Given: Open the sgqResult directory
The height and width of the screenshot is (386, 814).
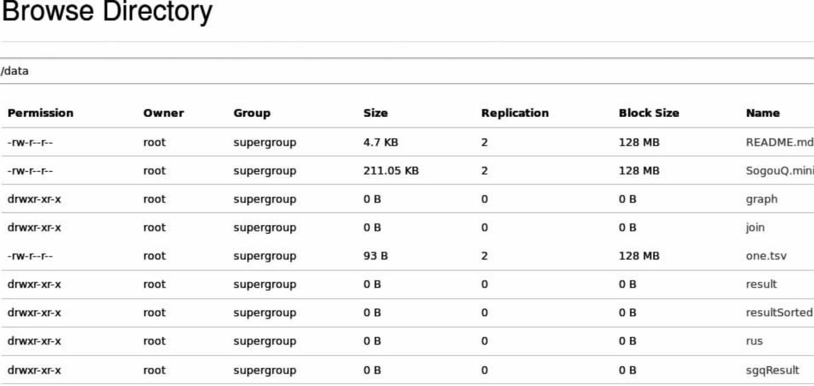Looking at the screenshot, I should click(772, 370).
